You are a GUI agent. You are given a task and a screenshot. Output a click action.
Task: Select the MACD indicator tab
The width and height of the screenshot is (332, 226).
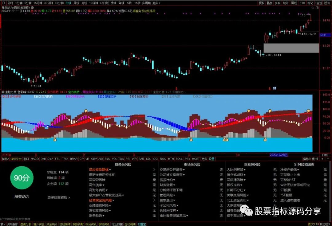(x=35, y=159)
